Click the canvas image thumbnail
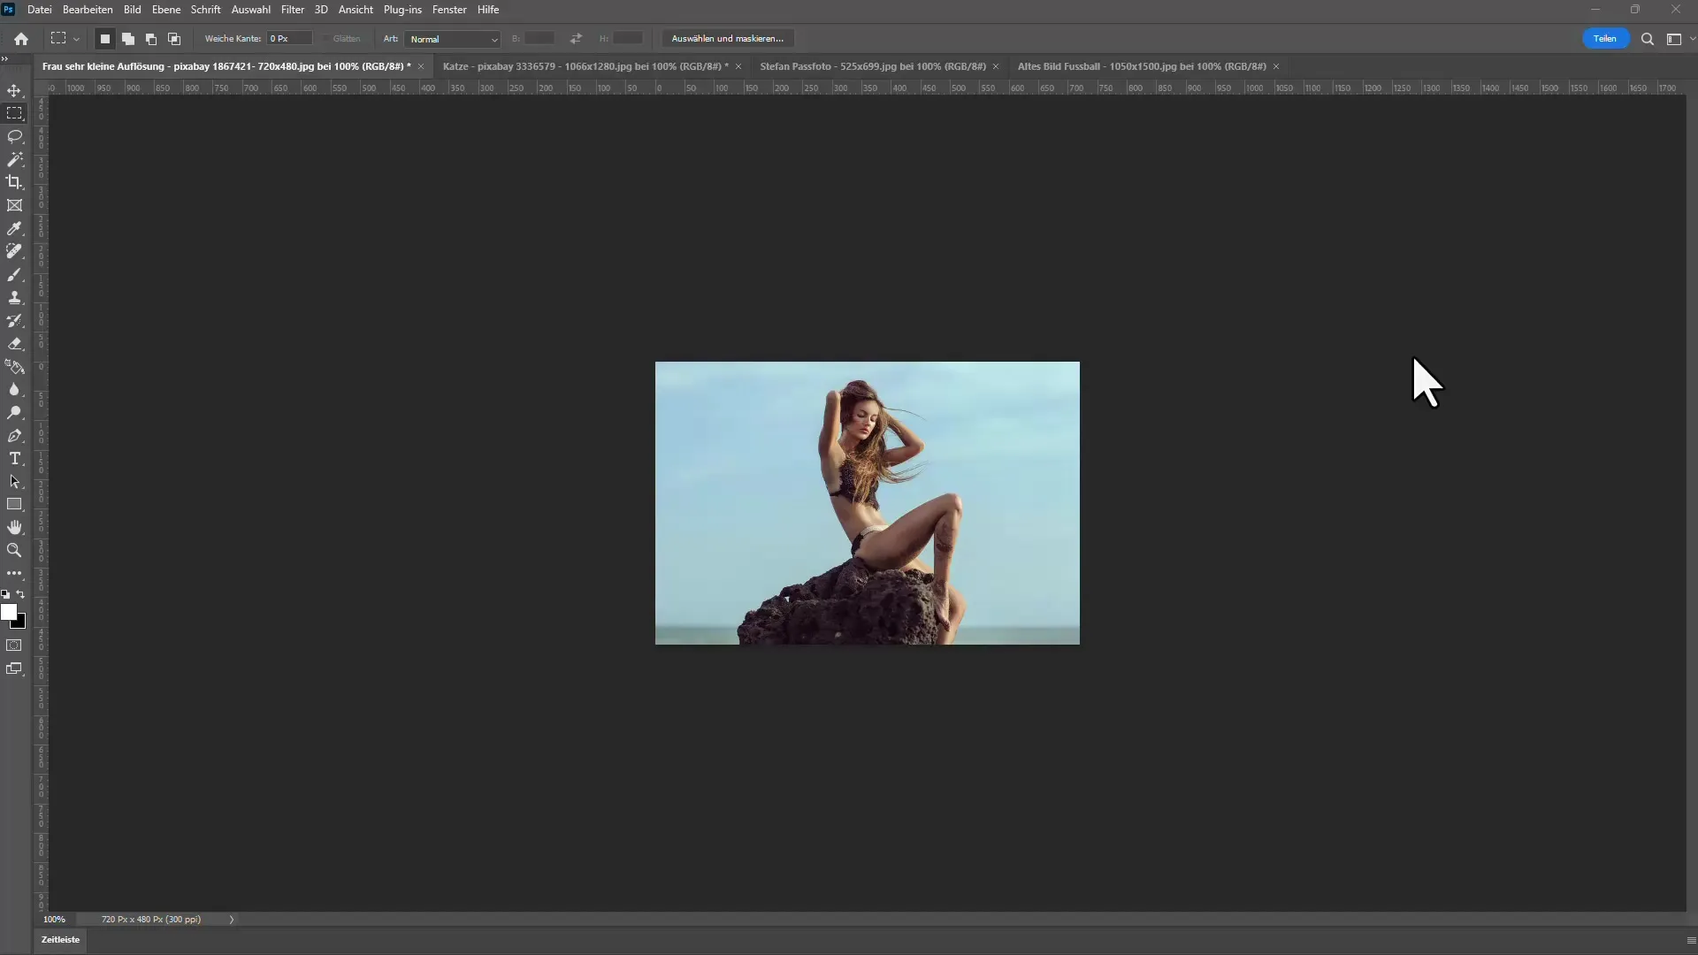The width and height of the screenshot is (1698, 955). click(x=868, y=502)
